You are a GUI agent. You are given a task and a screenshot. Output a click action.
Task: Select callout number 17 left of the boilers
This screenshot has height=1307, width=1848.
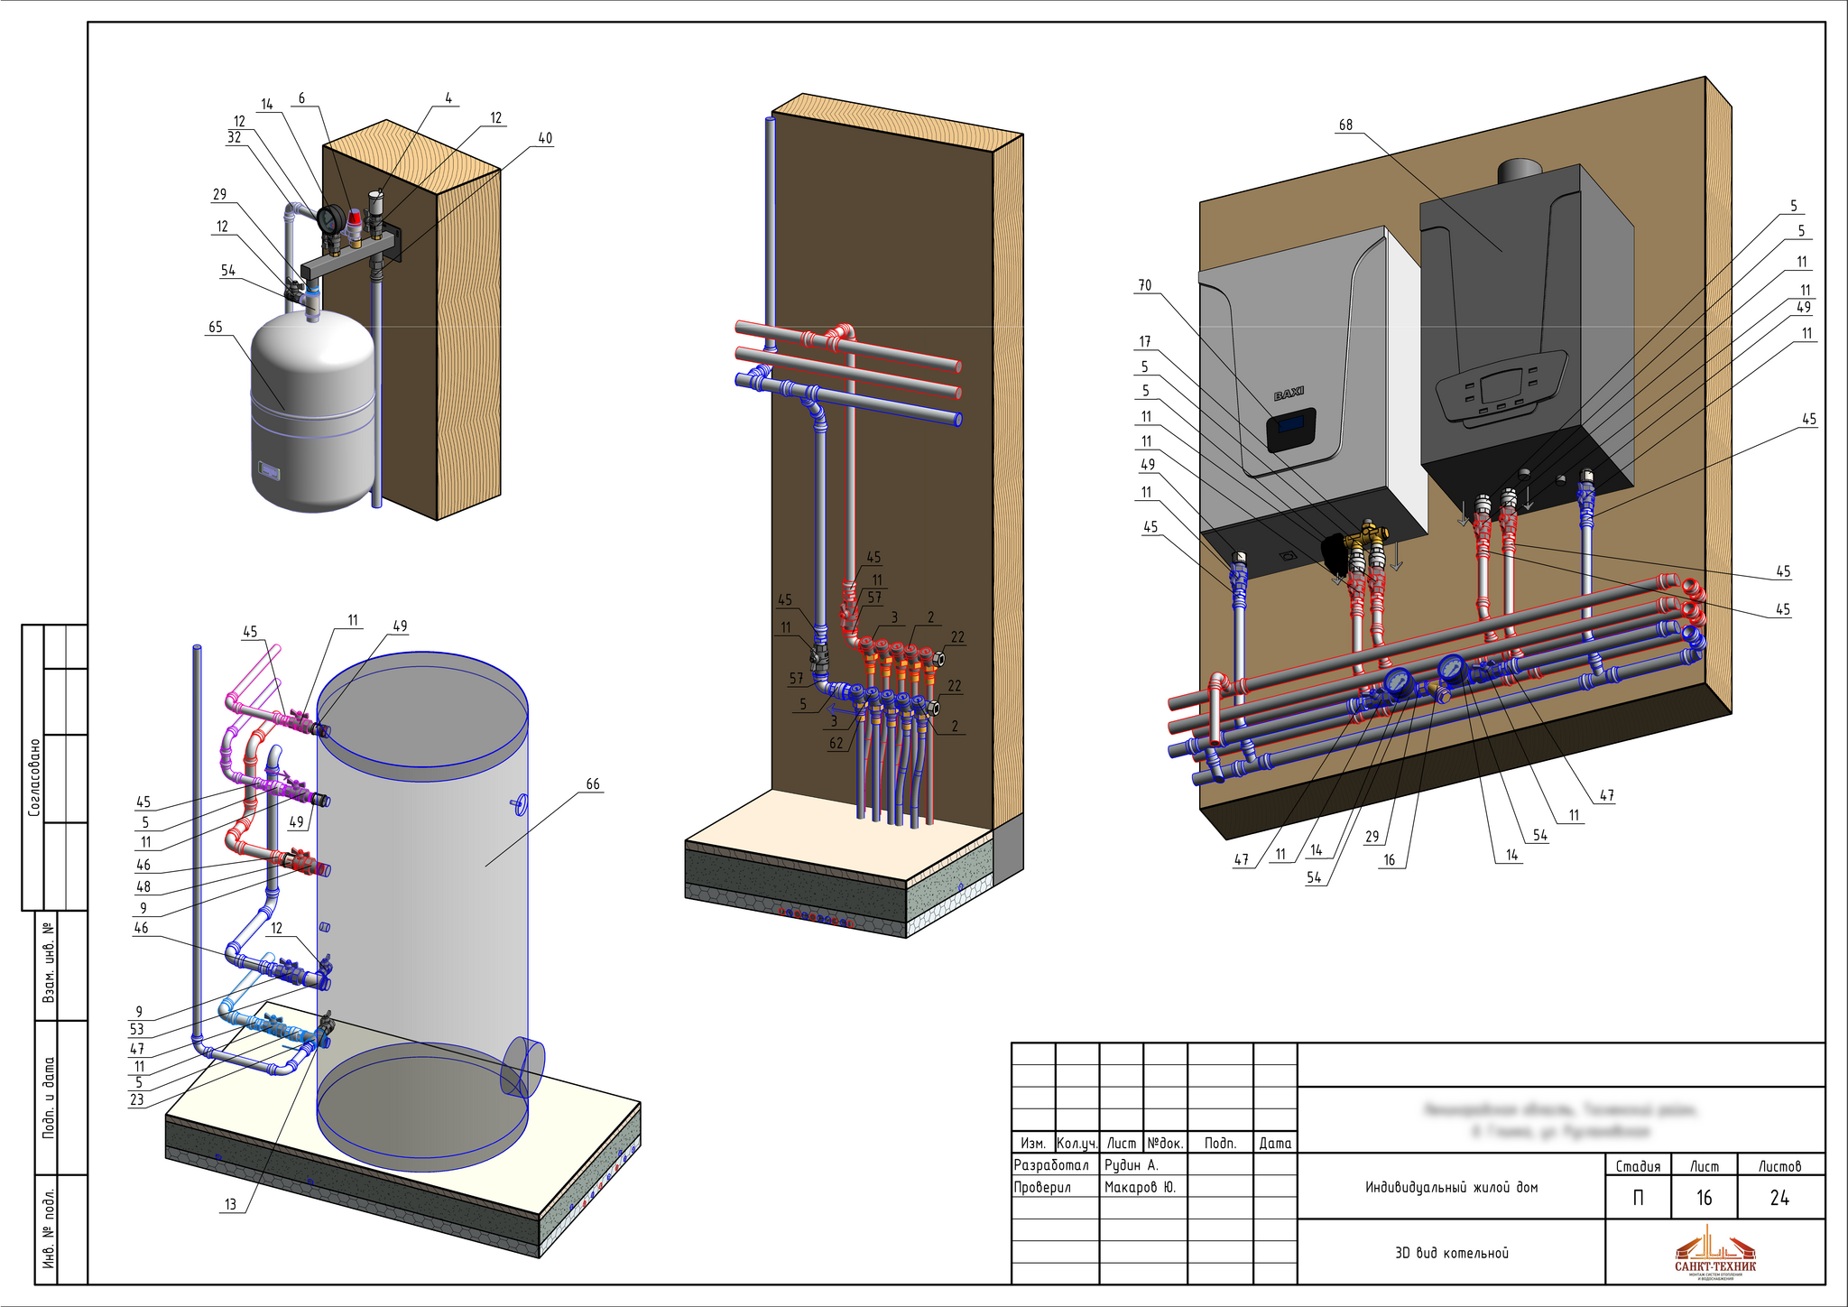click(1145, 341)
